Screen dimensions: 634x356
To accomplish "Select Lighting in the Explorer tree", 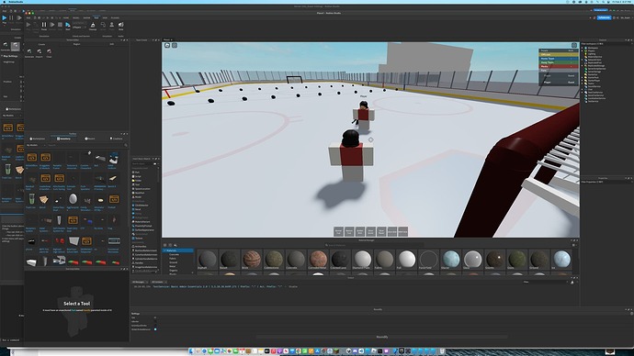I will pyautogui.click(x=592, y=54).
